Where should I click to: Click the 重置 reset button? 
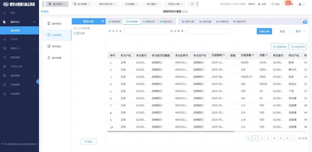(282, 31)
